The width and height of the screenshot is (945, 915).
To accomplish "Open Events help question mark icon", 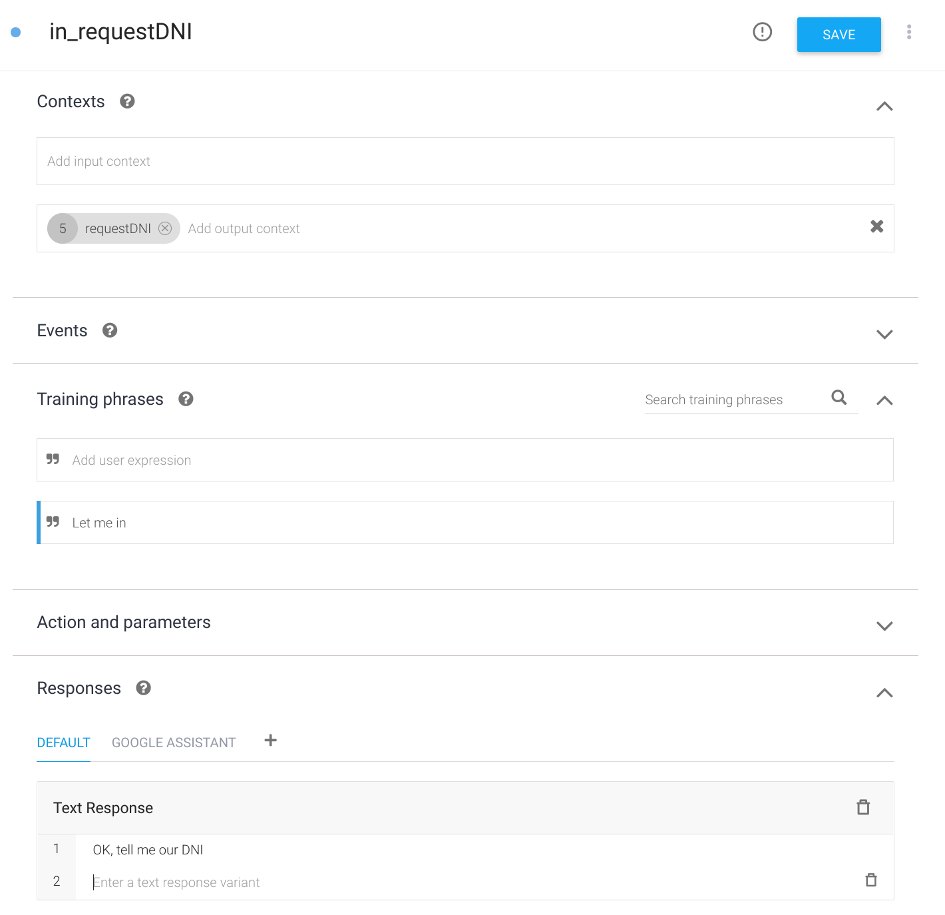I will pos(110,330).
